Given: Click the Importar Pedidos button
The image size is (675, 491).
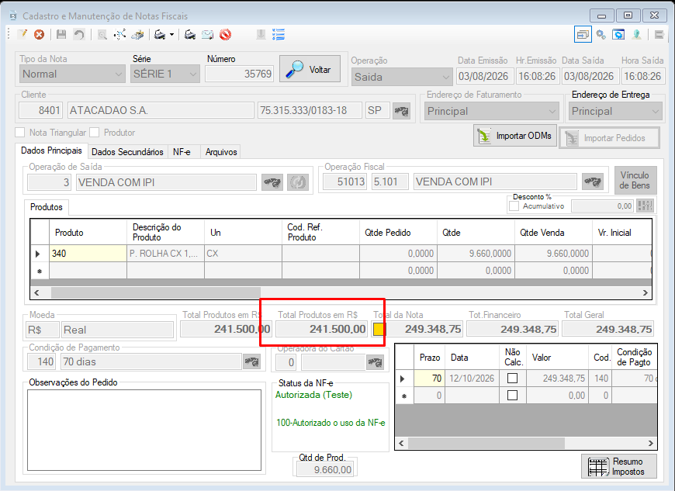Looking at the screenshot, I should (609, 138).
